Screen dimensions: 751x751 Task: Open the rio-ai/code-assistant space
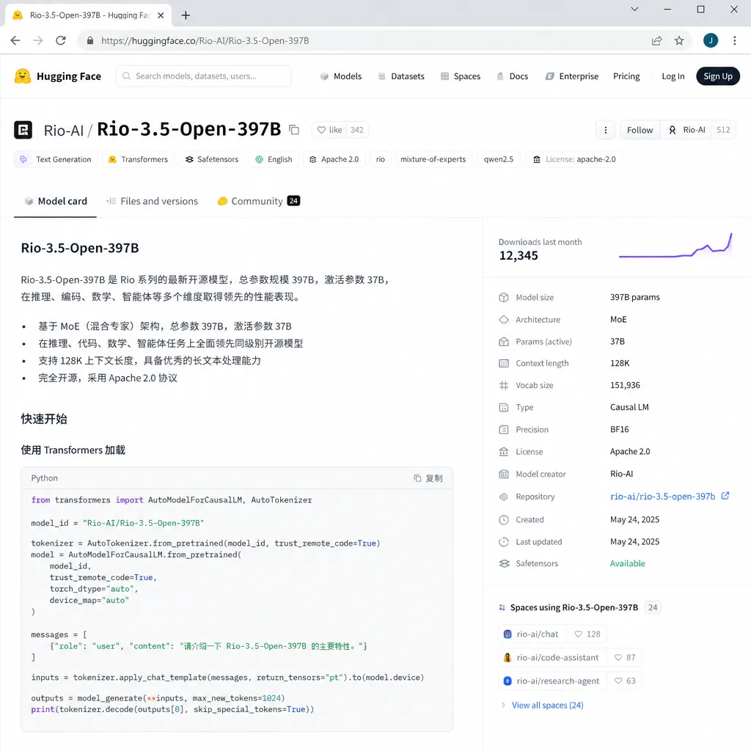pos(552,657)
